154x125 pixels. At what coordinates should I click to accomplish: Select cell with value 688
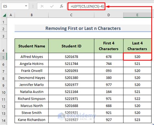[109, 106]
